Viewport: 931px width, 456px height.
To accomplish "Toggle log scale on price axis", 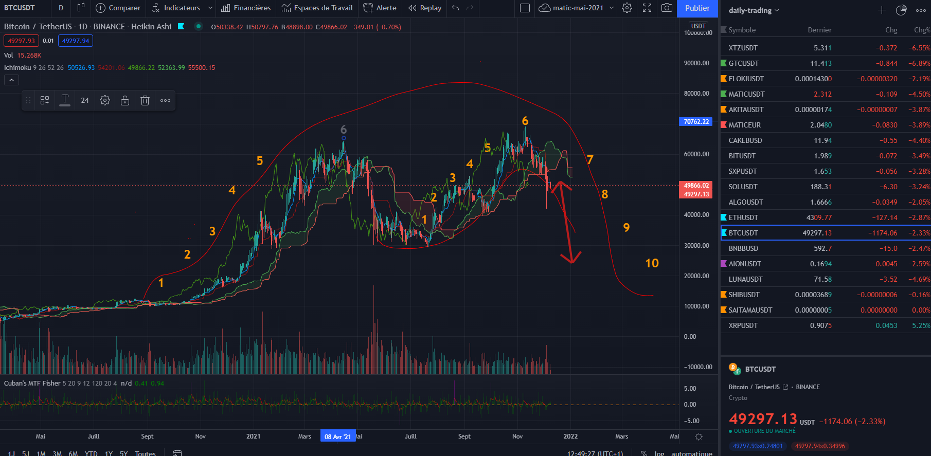I will pos(659,453).
